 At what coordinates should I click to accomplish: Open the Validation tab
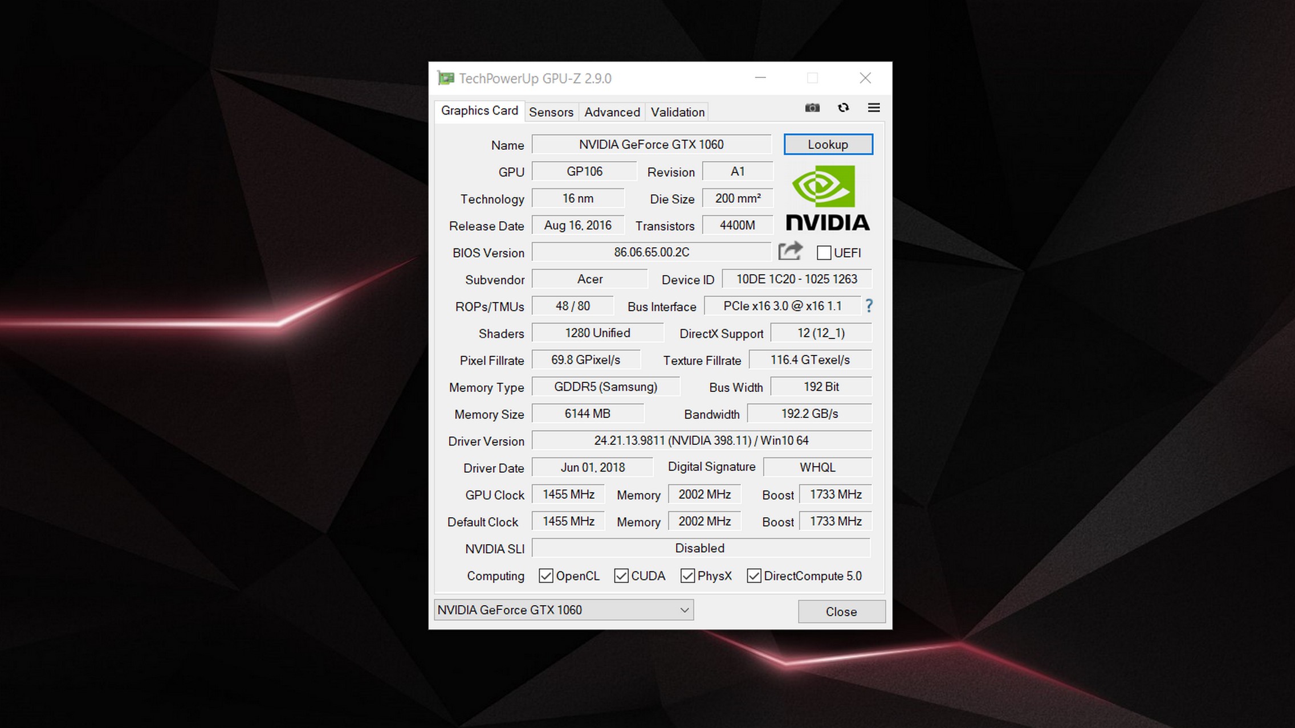point(678,112)
